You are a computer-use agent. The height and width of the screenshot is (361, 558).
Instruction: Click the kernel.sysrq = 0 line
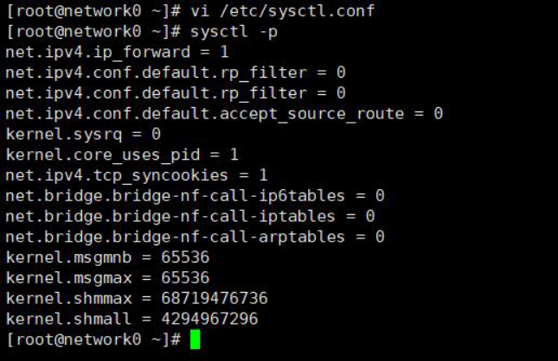(83, 135)
